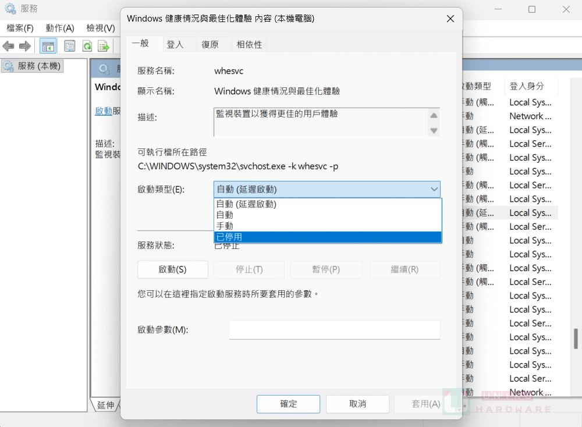Open the 動作(A) menu
The width and height of the screenshot is (582, 427).
point(60,28)
